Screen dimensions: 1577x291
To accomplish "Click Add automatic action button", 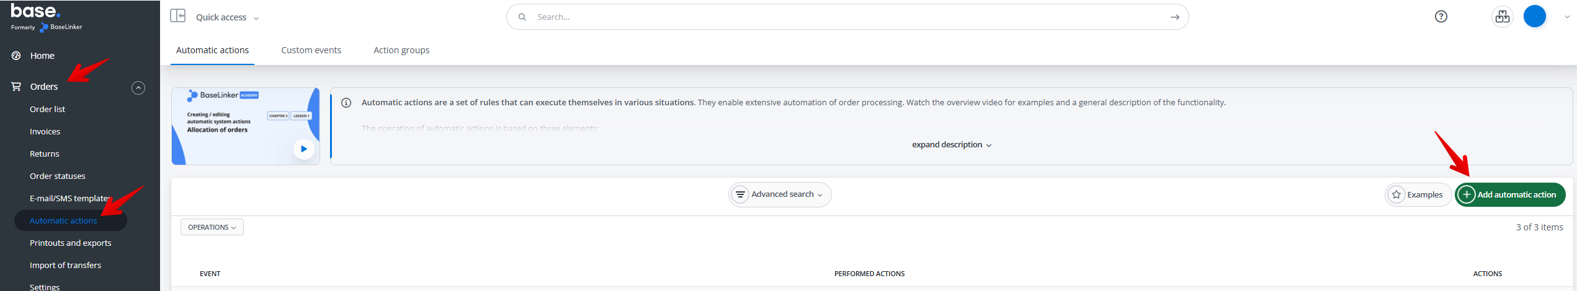I will [1509, 194].
